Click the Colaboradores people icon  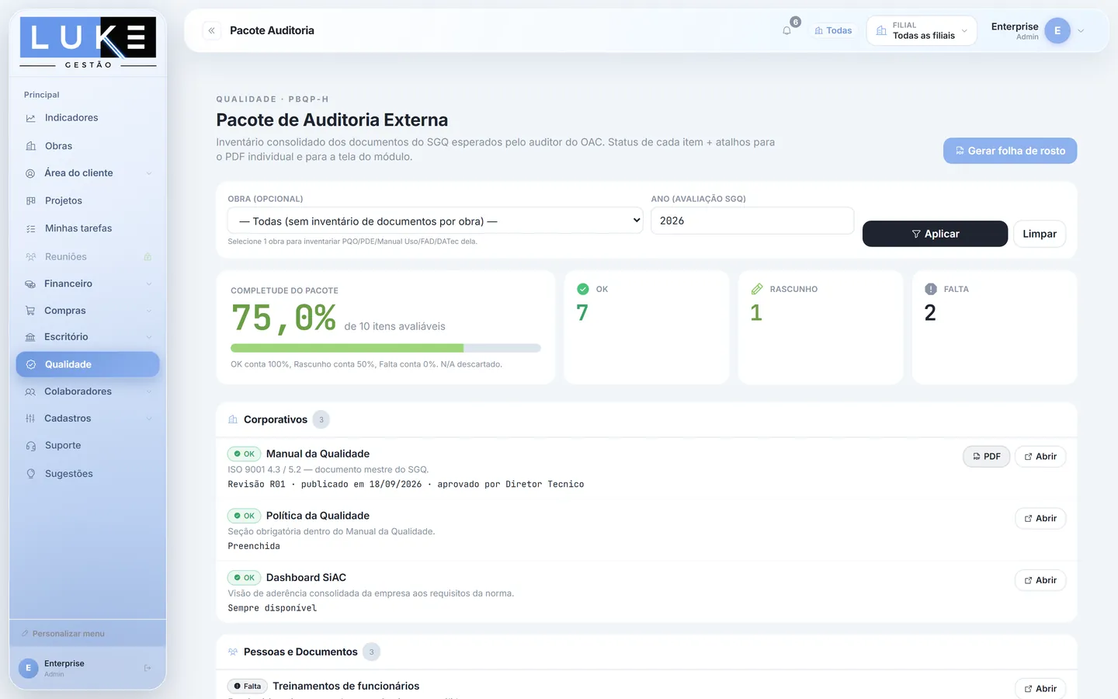[31, 392]
